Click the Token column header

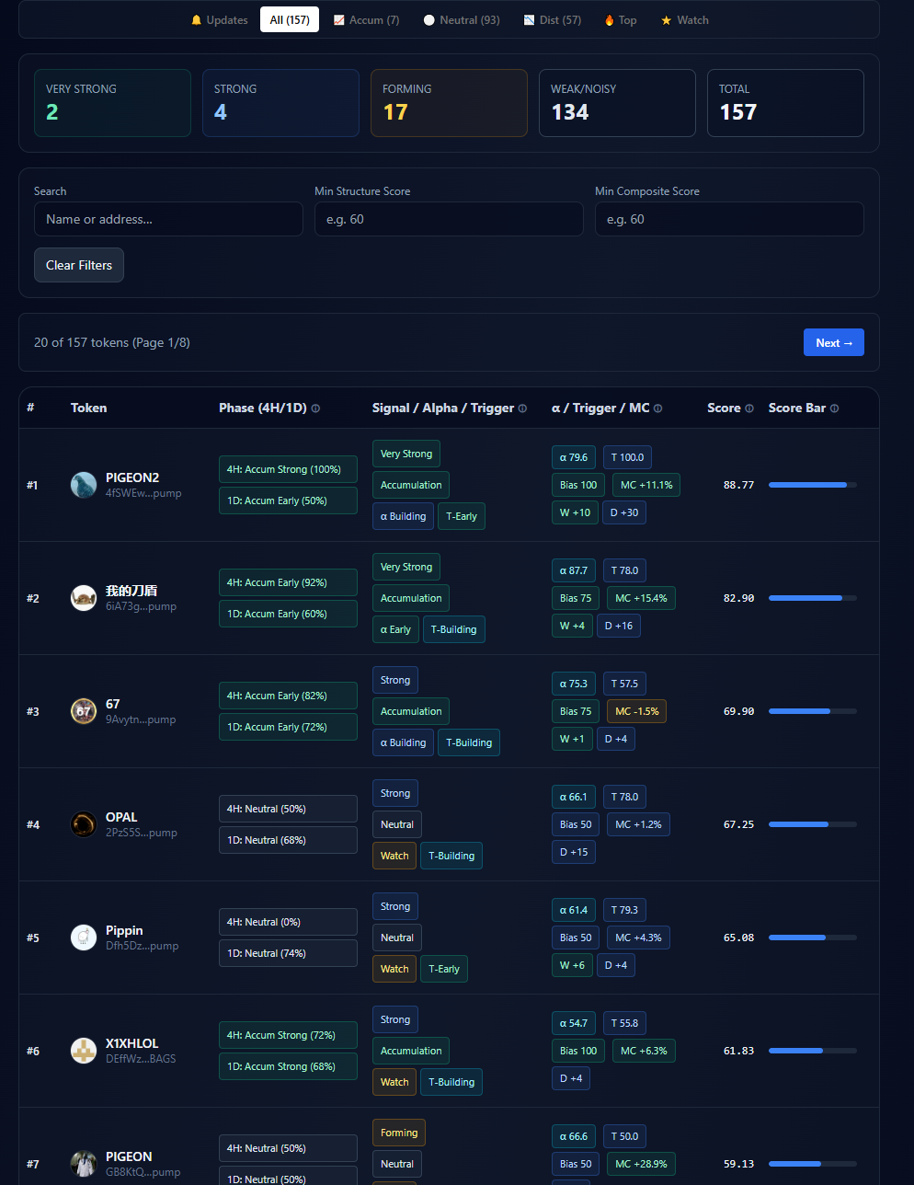pyautogui.click(x=88, y=408)
